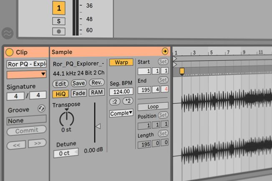Toggle the Warp button

[x=121, y=62]
